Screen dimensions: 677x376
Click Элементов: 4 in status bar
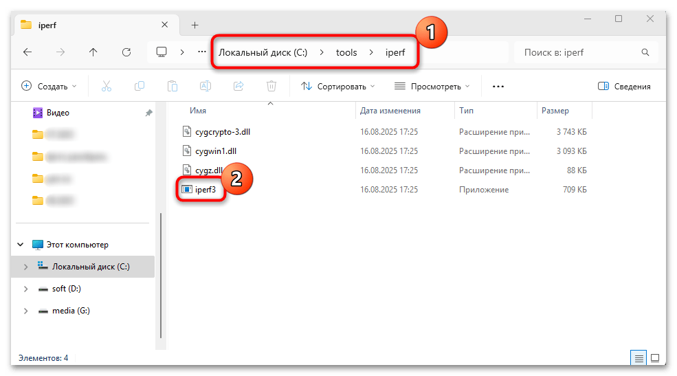[43, 358]
